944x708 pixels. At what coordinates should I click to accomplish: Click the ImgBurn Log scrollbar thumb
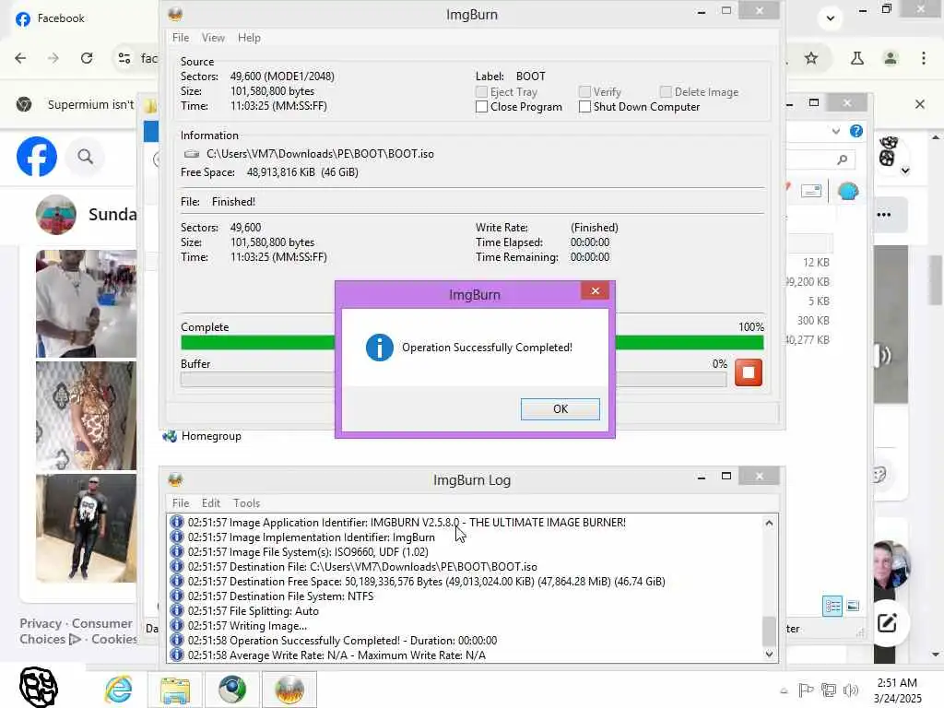pyautogui.click(x=769, y=631)
